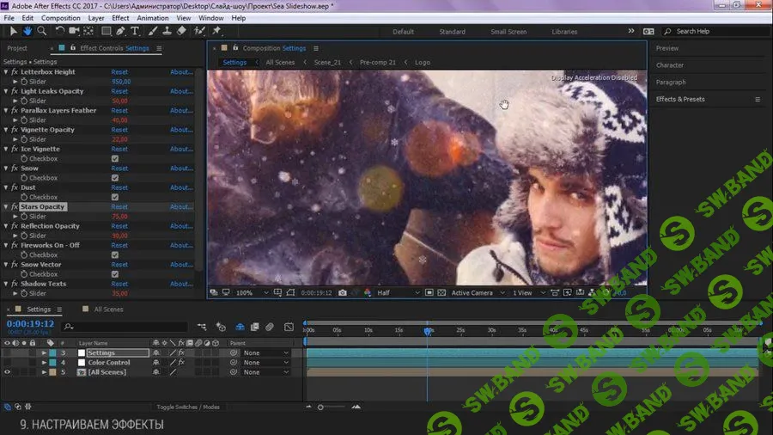Open the Active Camera dropdown

[x=478, y=292]
